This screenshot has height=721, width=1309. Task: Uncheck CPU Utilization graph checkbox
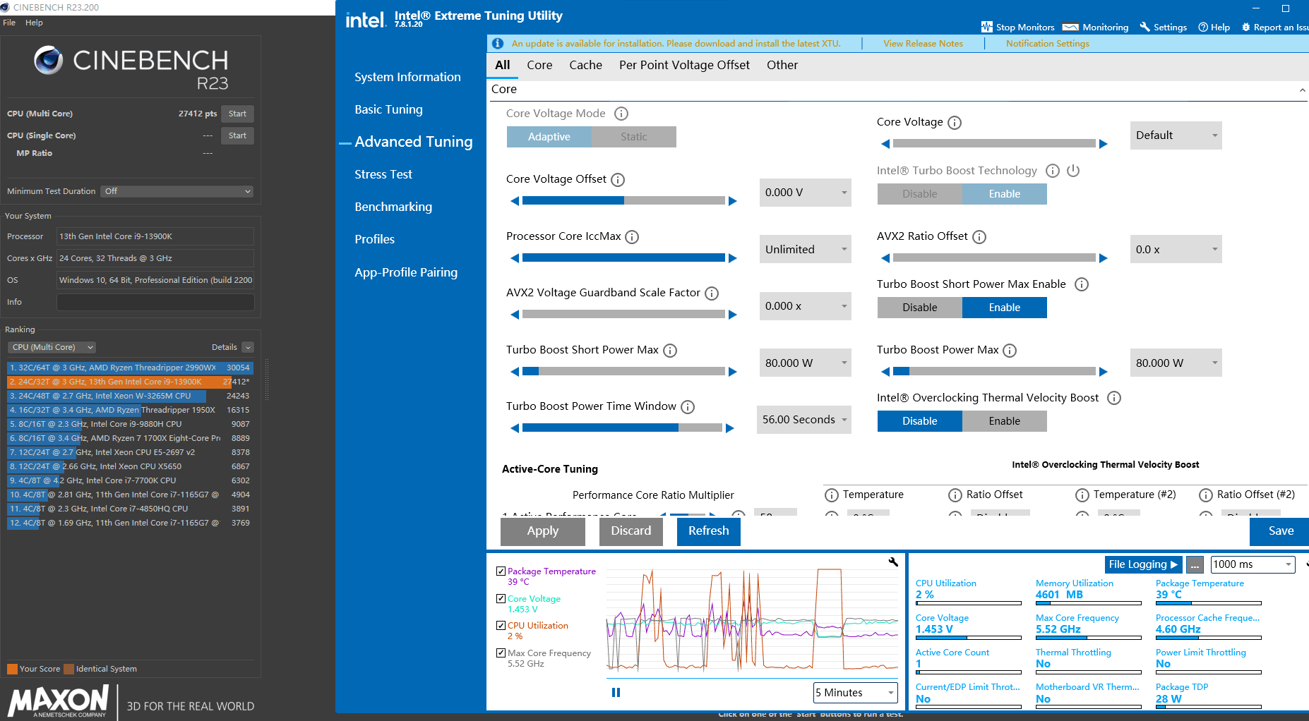[501, 626]
